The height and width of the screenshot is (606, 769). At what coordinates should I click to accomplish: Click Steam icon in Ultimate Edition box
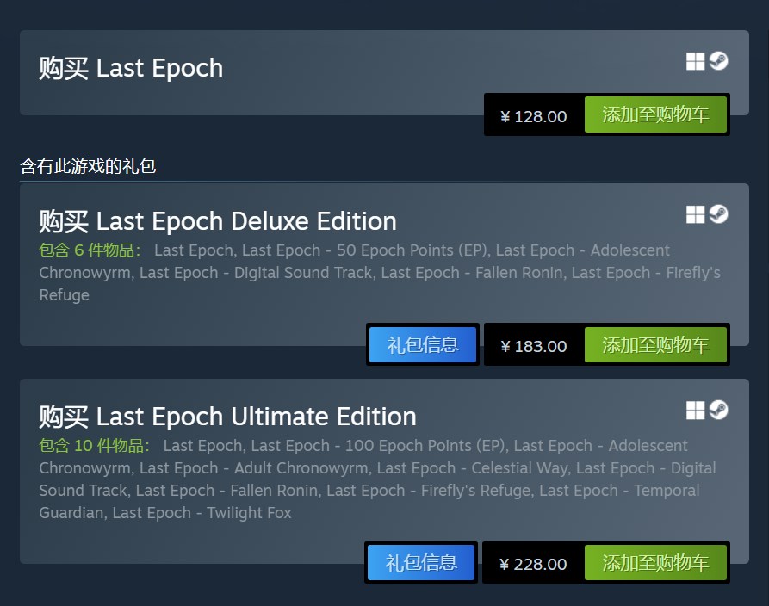click(x=718, y=411)
